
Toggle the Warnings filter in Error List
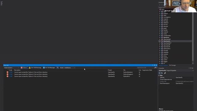click(x=35, y=68)
